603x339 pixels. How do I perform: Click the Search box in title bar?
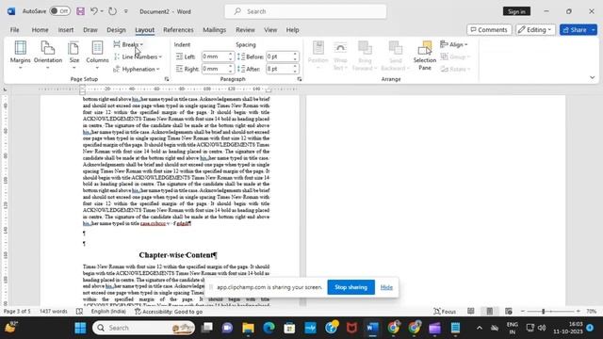(305, 11)
